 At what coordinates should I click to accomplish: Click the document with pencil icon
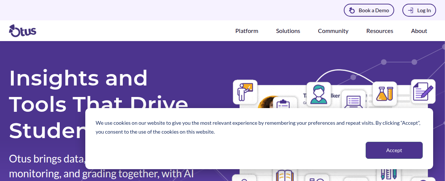coord(423,91)
